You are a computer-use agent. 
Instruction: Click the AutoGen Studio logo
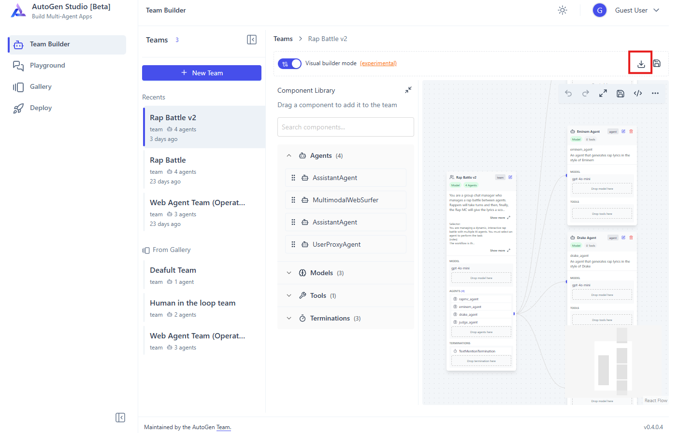click(18, 11)
